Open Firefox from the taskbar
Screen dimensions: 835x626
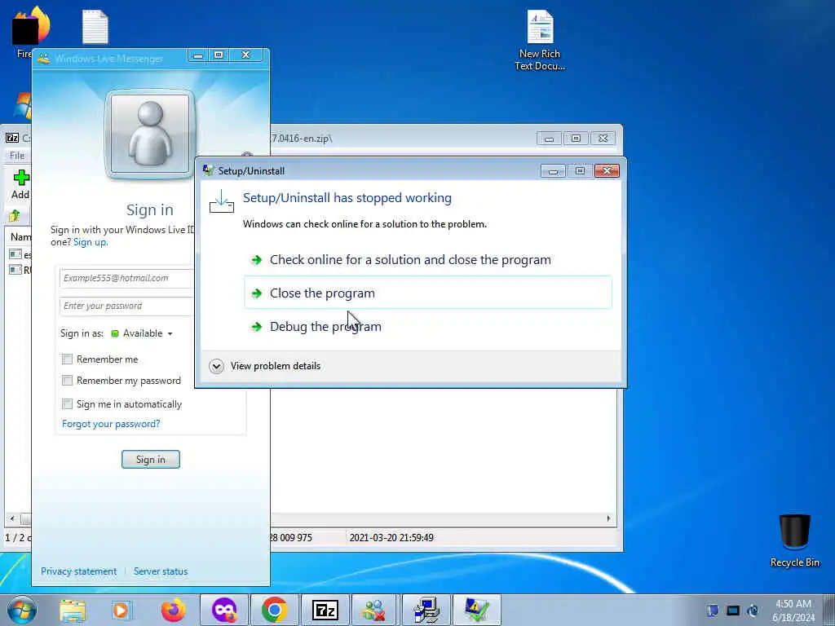[x=173, y=610]
